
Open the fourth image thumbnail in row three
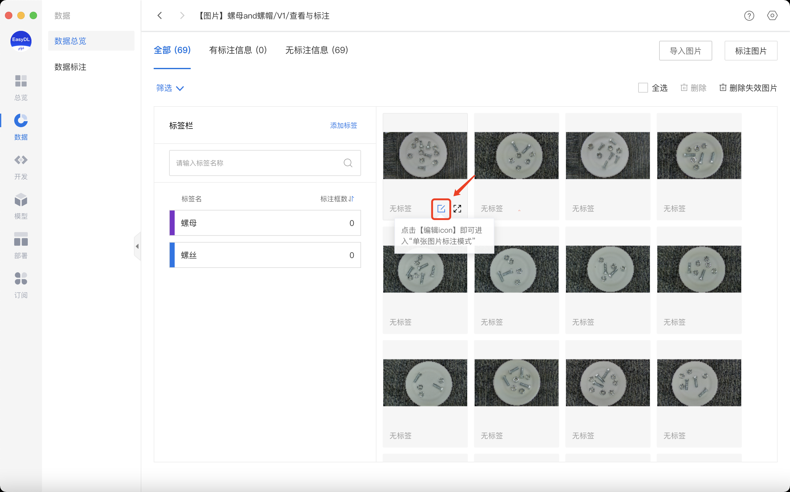pos(699,383)
